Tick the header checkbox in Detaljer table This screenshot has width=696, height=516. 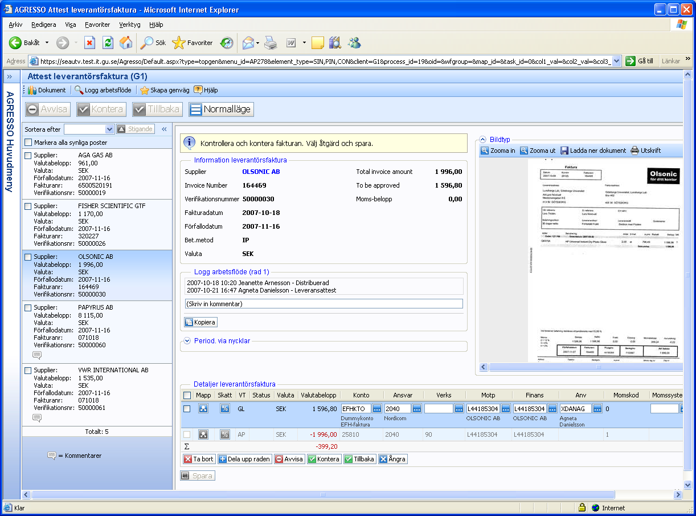pos(187,395)
